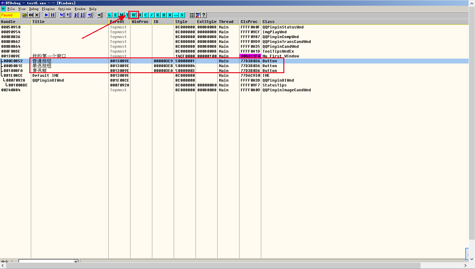Click the horizontal scrollbar's right arrow
This screenshot has width=475, height=269.
point(466,265)
